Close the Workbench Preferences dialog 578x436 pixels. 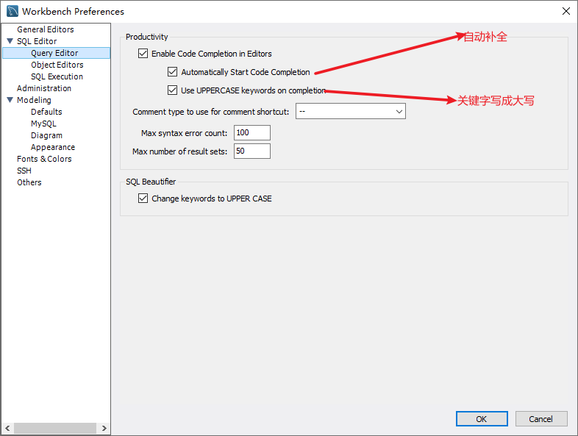coord(565,11)
